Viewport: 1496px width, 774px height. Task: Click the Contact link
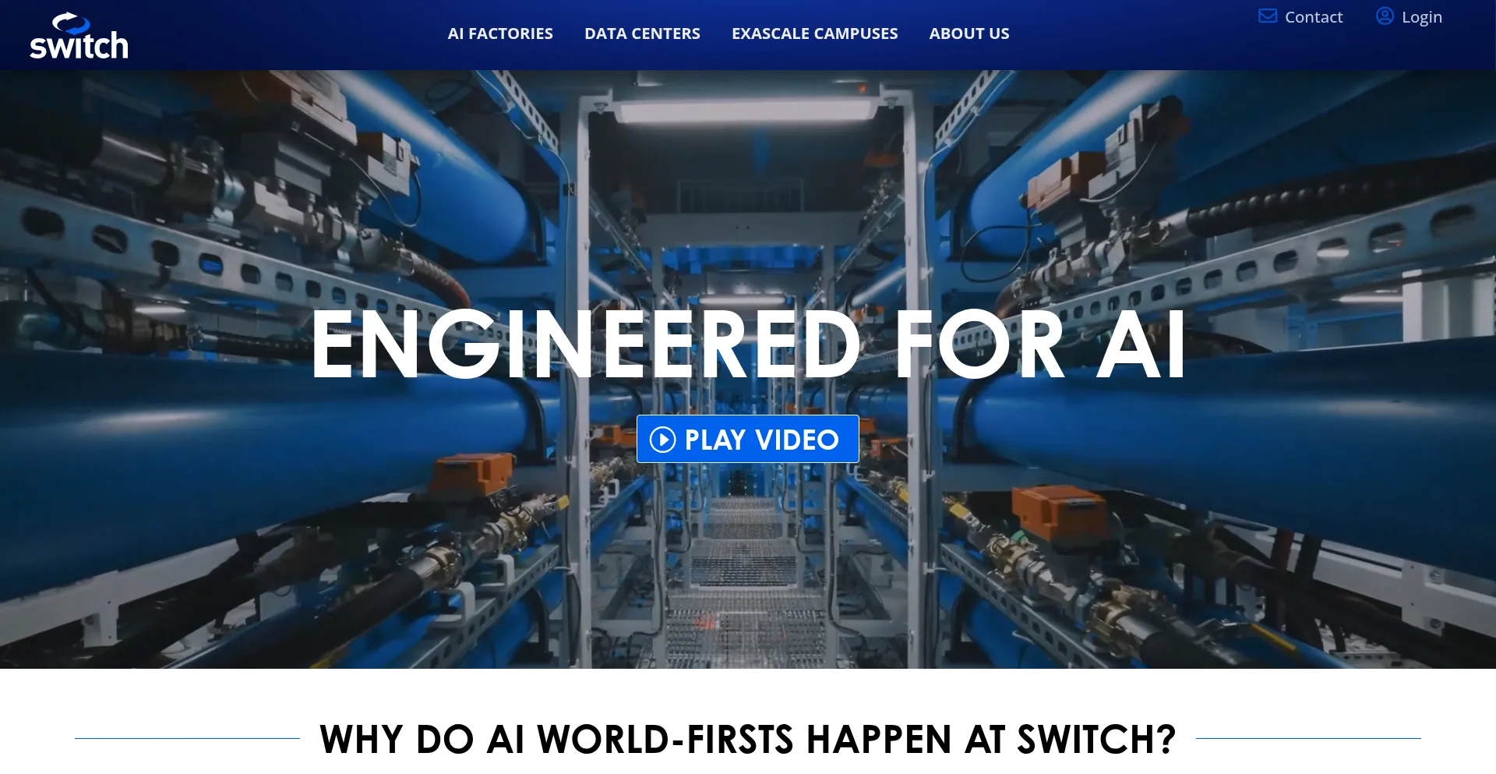click(1314, 16)
